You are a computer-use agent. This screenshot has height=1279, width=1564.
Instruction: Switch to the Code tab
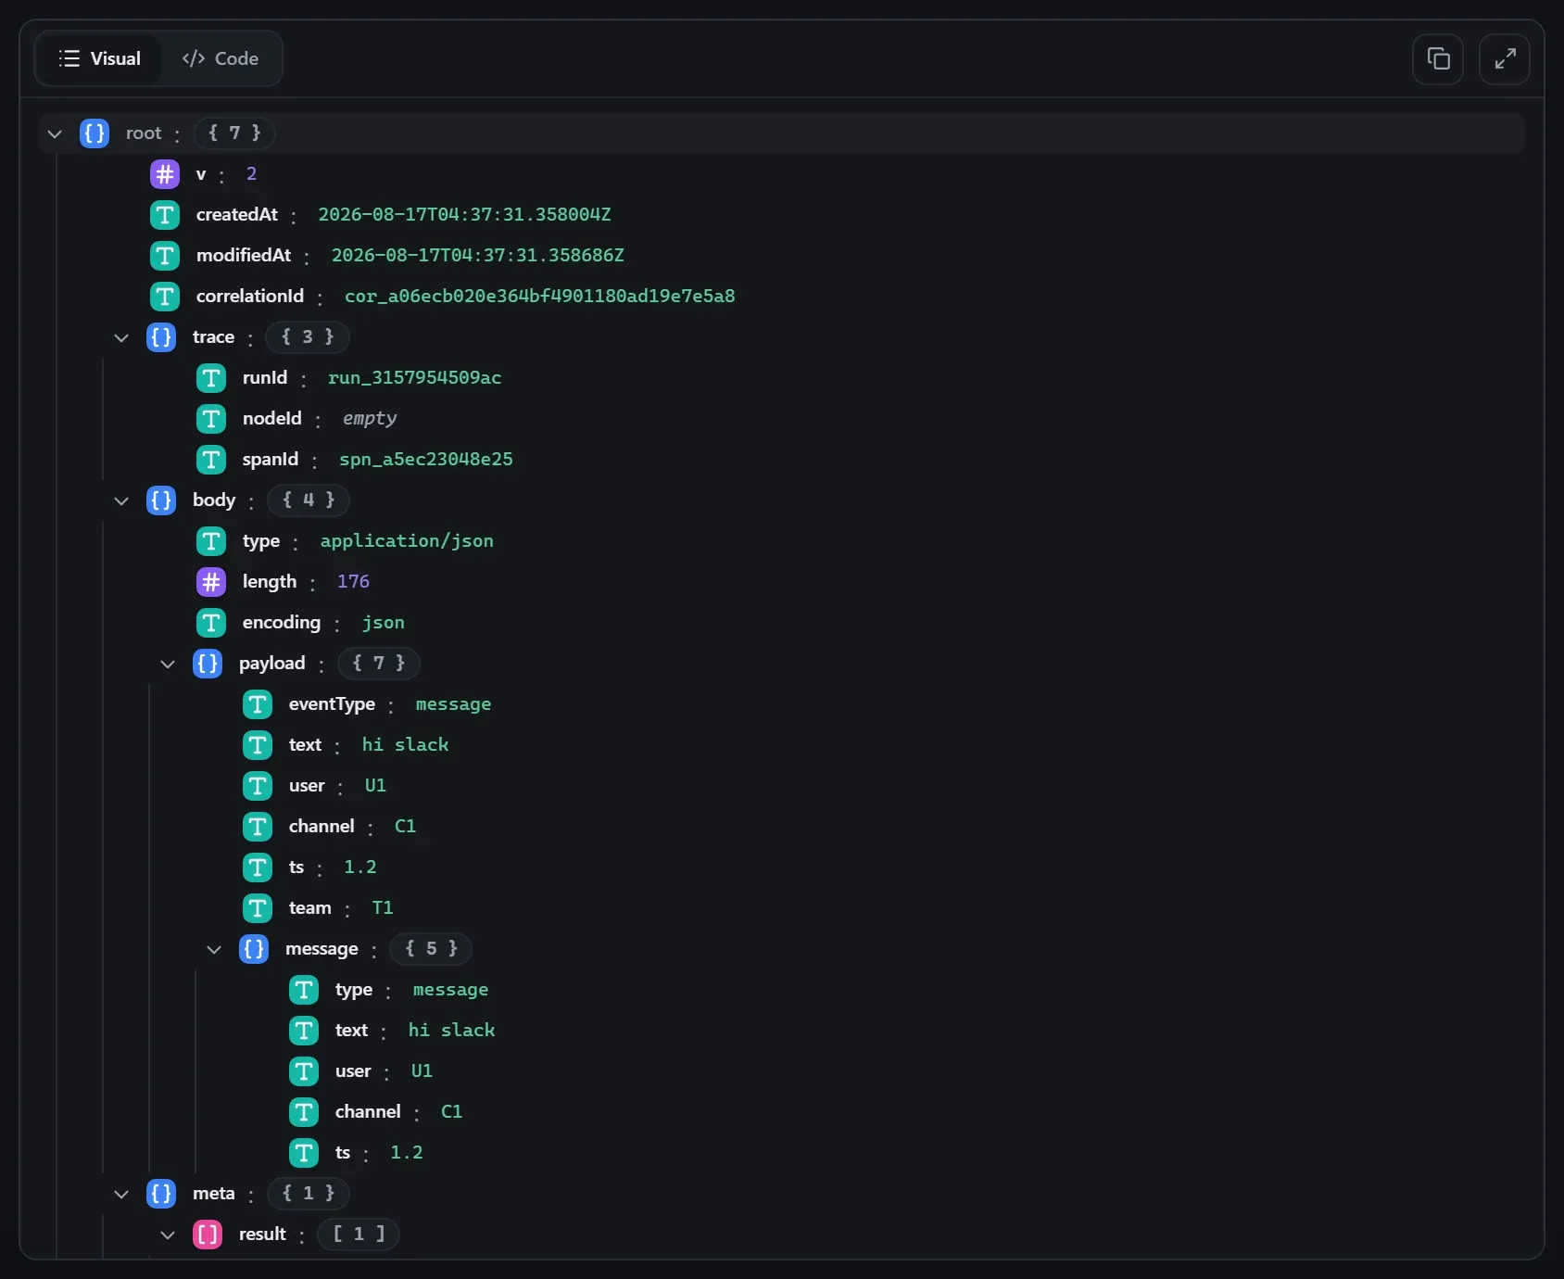click(x=221, y=58)
